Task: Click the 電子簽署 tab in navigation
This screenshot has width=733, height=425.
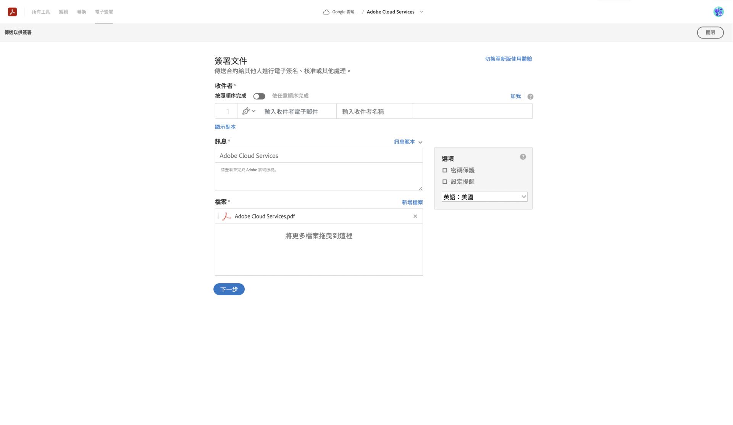Action: (x=104, y=12)
